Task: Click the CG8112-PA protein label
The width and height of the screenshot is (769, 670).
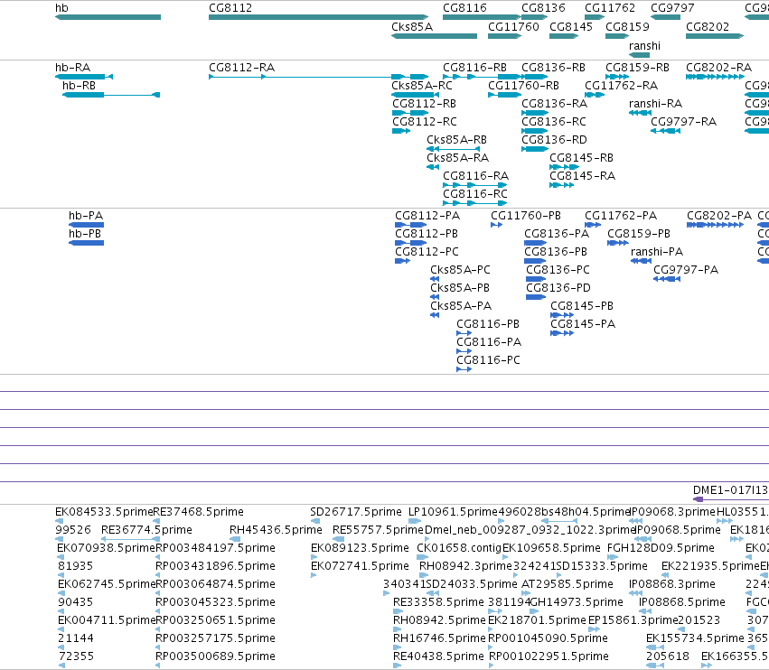Action: 427,216
